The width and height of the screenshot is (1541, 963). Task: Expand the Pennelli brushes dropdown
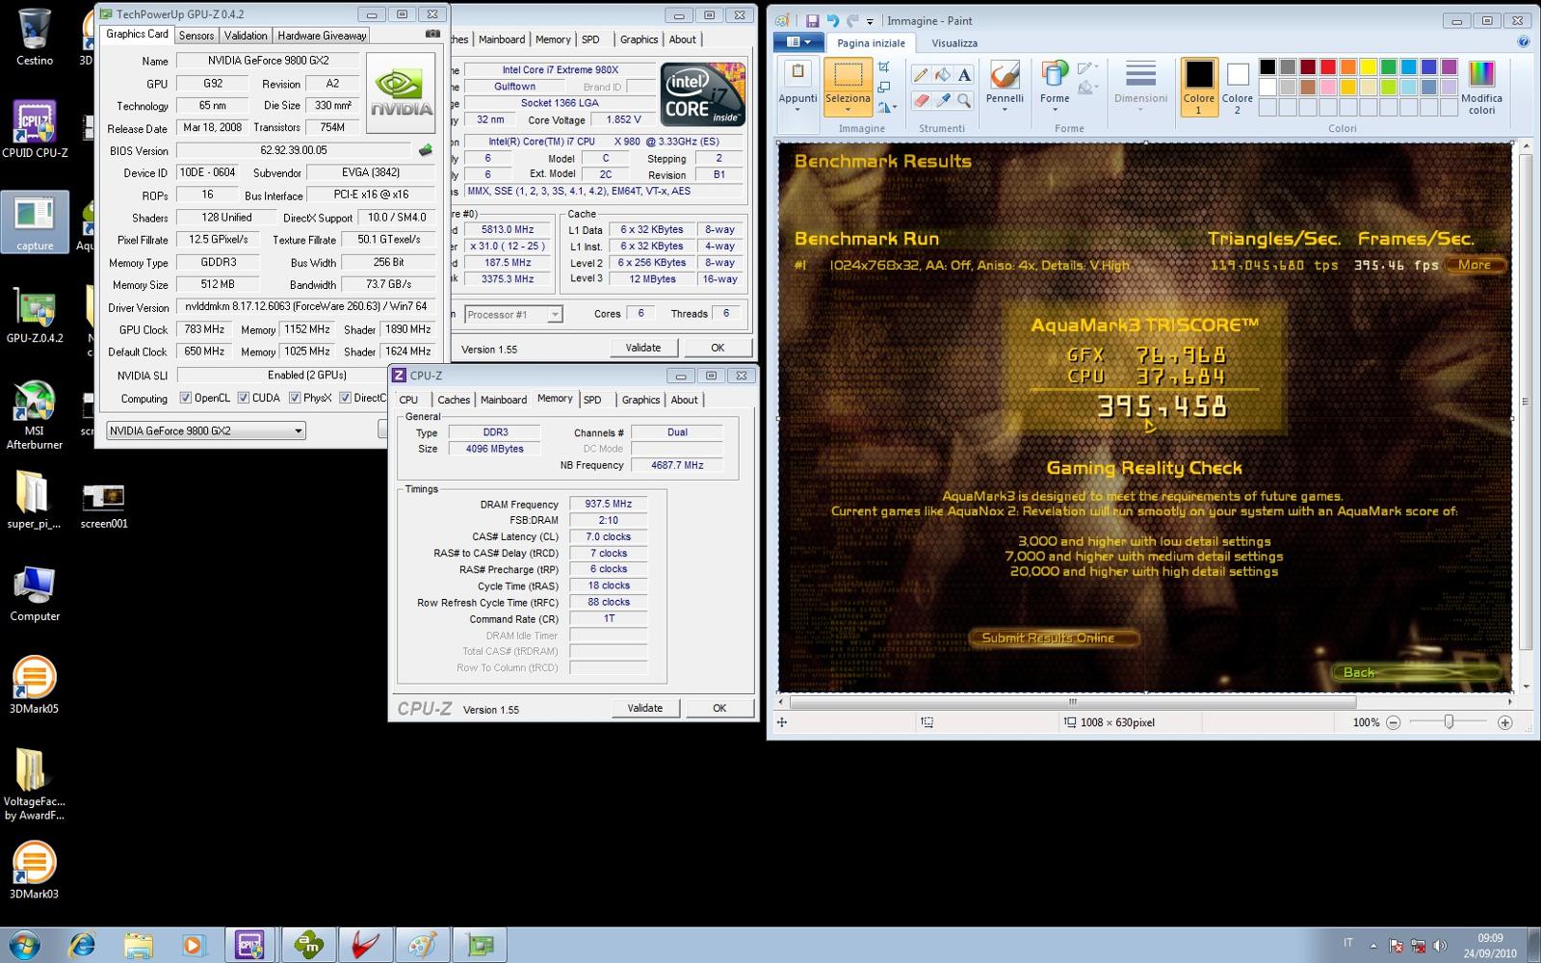[1005, 109]
